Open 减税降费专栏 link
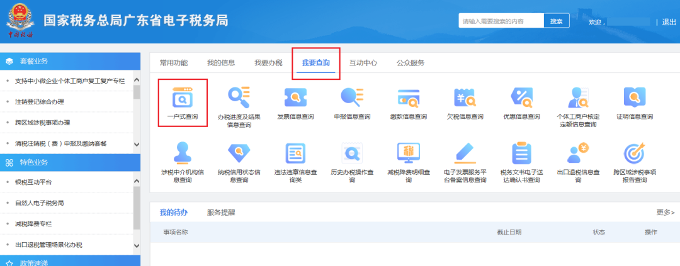Screen dimensions: 680x266 (x=33, y=224)
